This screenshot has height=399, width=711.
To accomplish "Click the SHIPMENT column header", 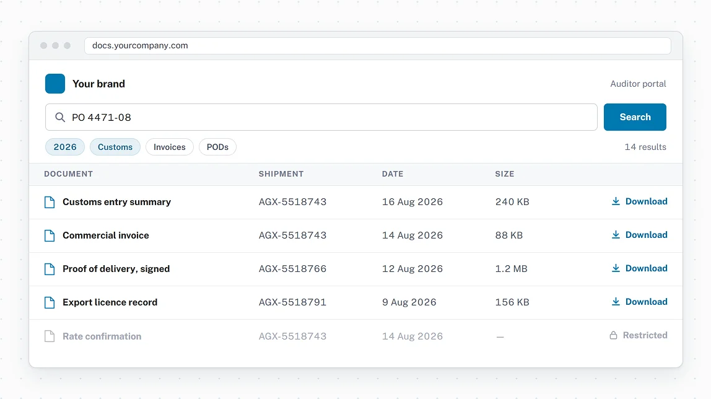I will pos(281,174).
